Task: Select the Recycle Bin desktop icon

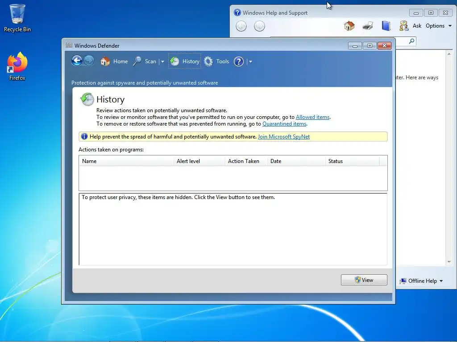Action: [17, 18]
